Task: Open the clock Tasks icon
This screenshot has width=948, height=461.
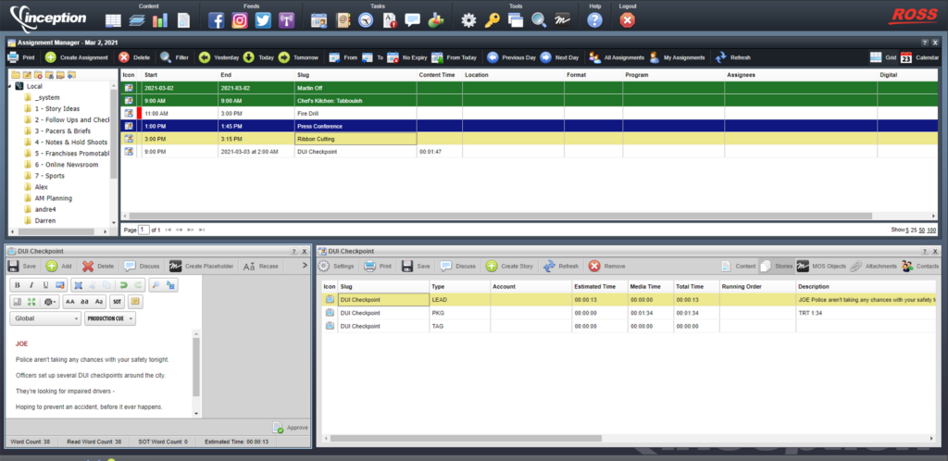Action: click(x=366, y=20)
